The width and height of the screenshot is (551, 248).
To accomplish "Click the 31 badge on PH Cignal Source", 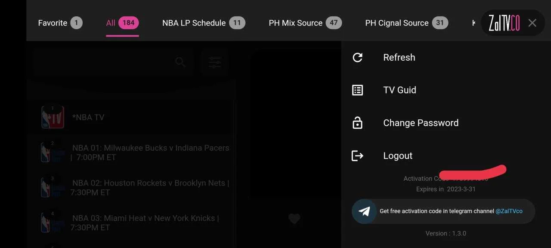I will [x=440, y=23].
